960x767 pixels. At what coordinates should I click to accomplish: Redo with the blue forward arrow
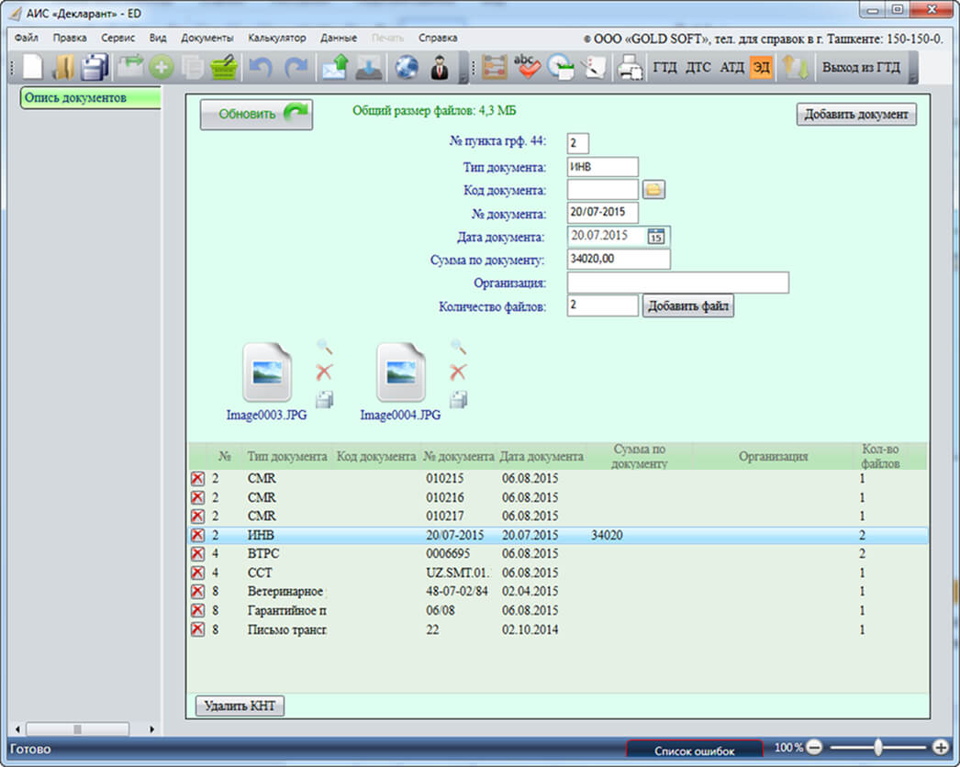[296, 67]
